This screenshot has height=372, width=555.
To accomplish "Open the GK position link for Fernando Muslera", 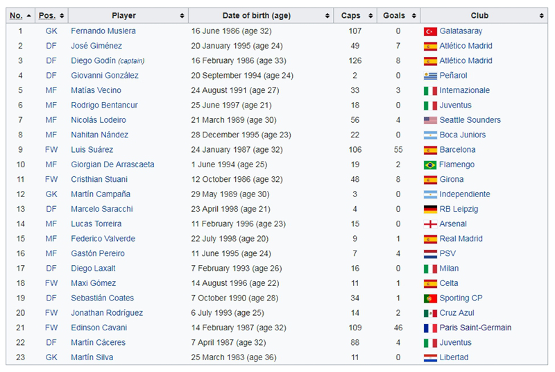I will tap(51, 31).
